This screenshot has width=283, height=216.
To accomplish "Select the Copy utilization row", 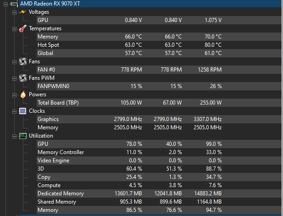I will click(159, 177).
